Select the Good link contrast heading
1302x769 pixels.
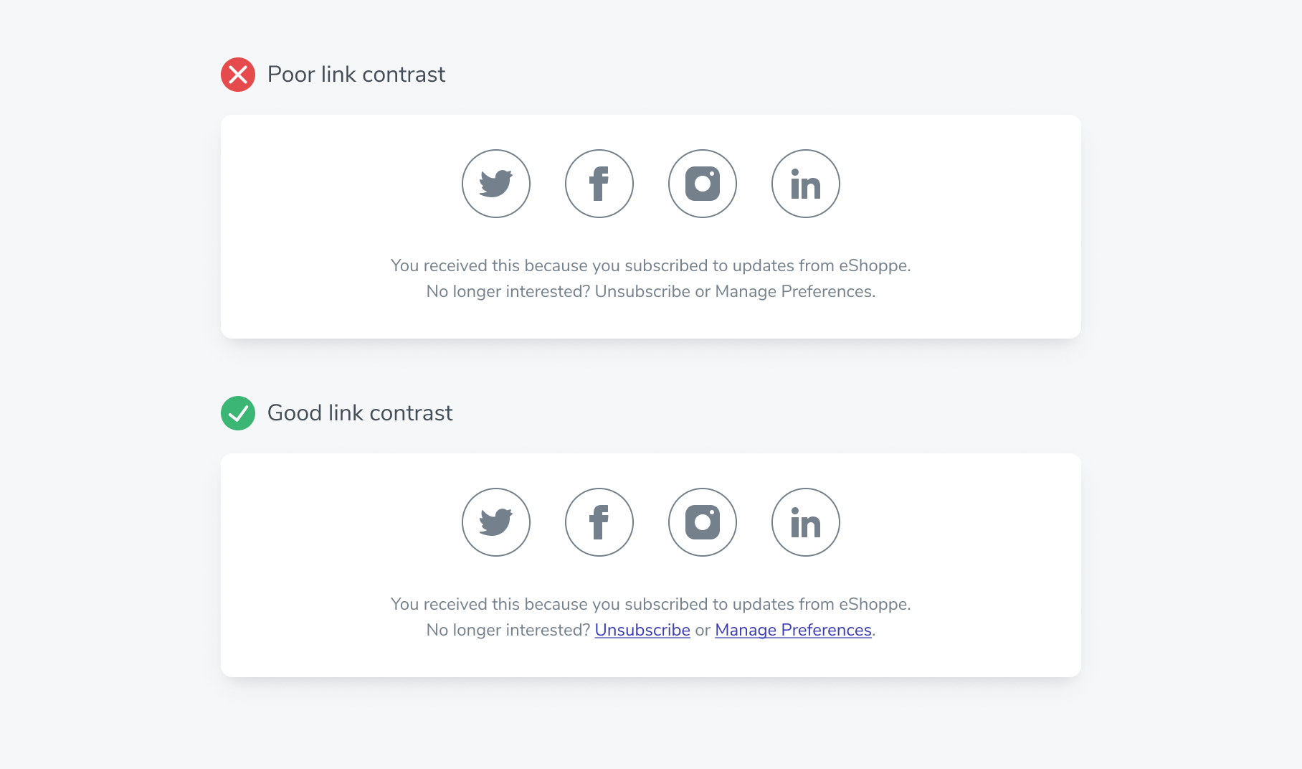click(360, 412)
